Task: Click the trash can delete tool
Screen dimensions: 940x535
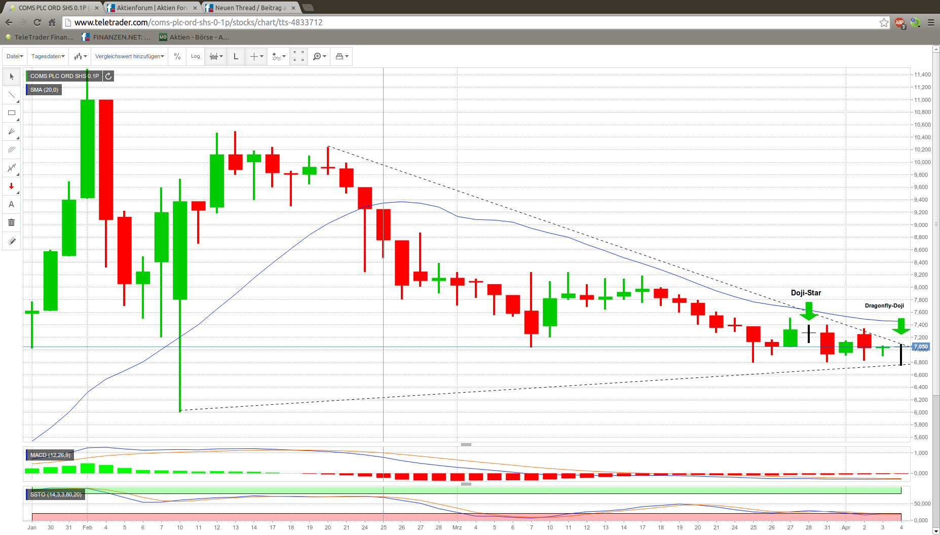Action: coord(12,222)
